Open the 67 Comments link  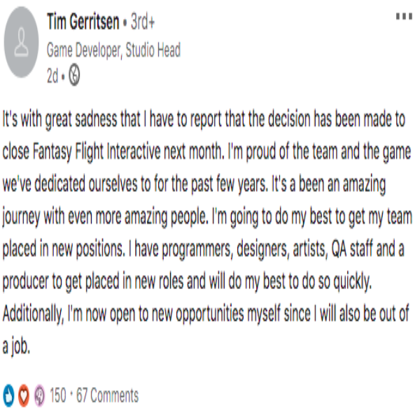click(107, 395)
